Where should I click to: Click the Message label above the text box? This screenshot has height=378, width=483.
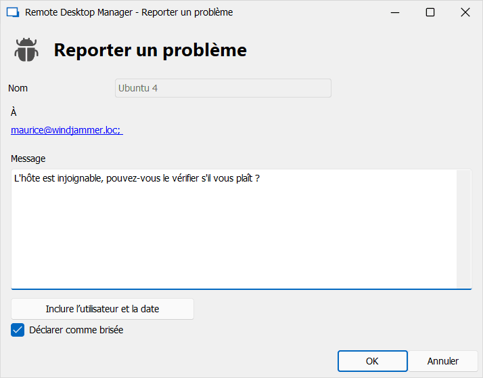pos(28,159)
